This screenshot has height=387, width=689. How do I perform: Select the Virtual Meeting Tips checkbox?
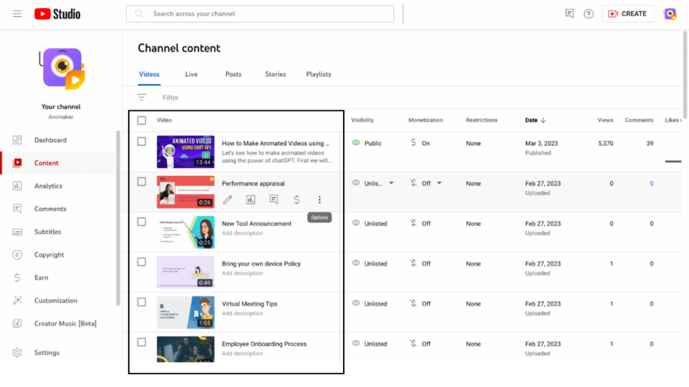(141, 302)
